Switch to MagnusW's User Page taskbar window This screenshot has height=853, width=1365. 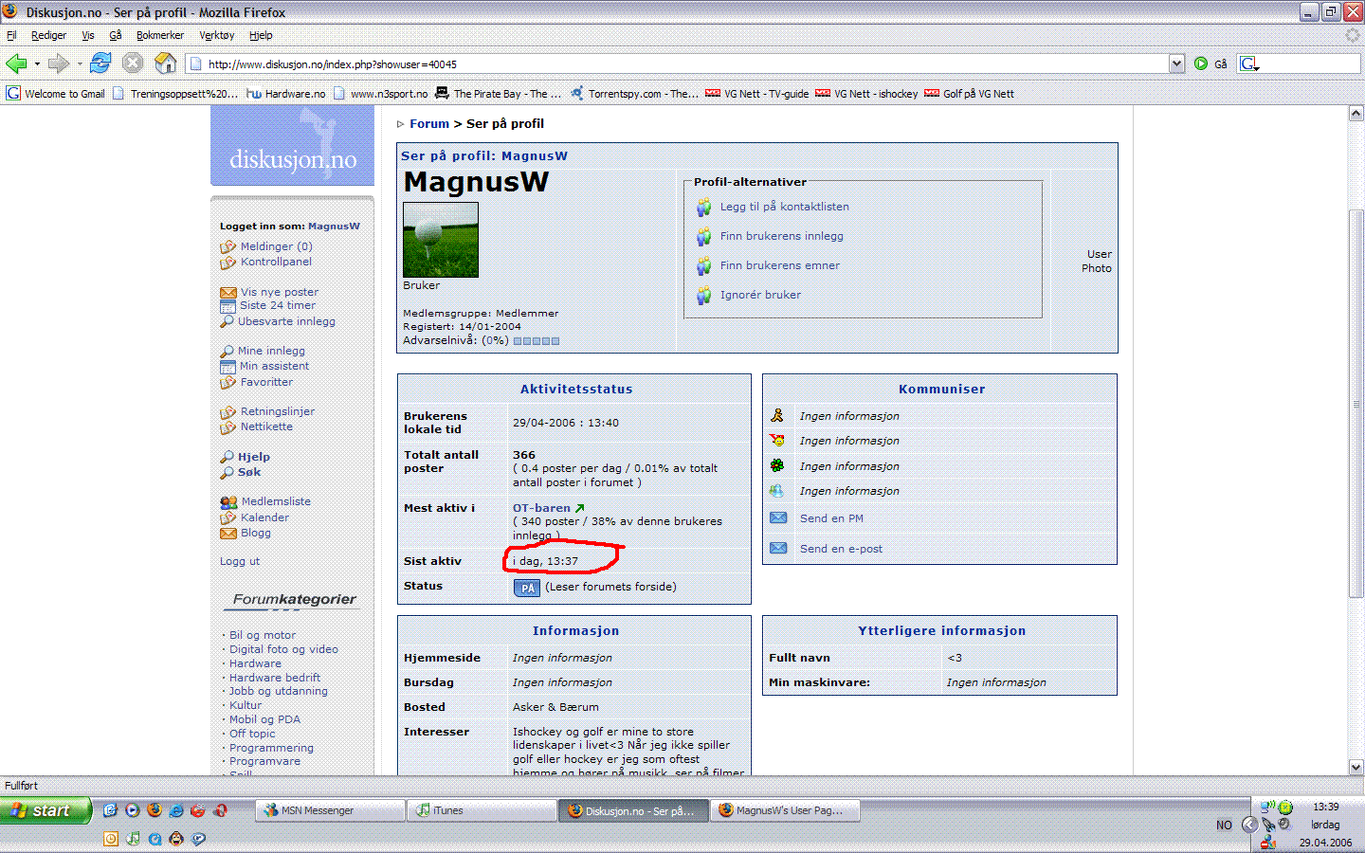785,810
